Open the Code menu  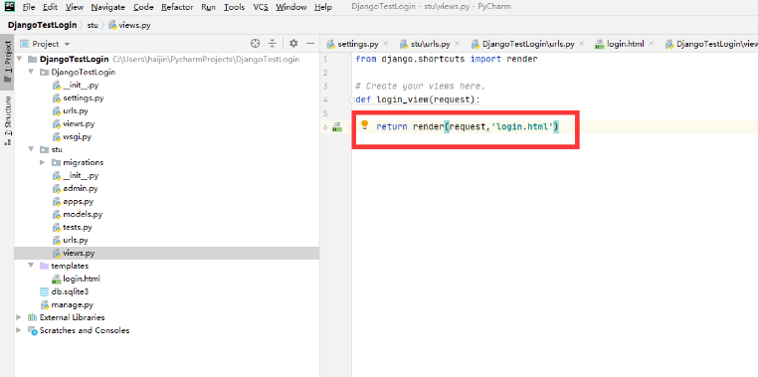coord(143,7)
